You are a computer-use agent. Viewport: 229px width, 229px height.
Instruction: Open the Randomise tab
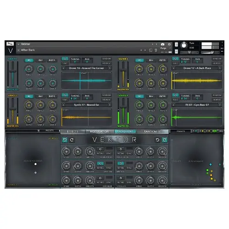(x=152, y=131)
